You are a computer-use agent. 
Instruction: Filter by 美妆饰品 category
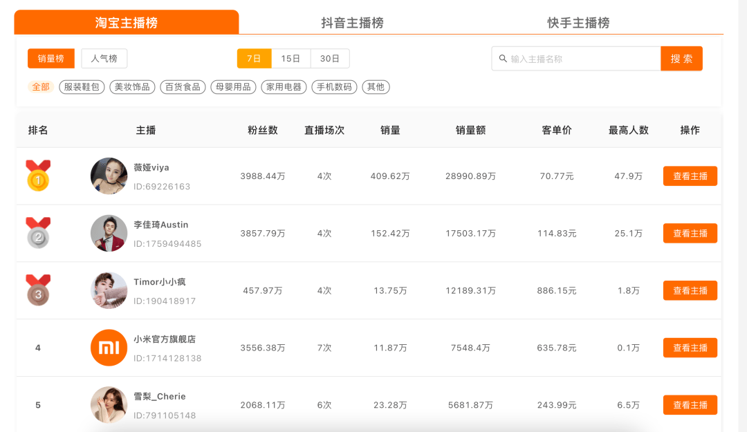point(132,86)
